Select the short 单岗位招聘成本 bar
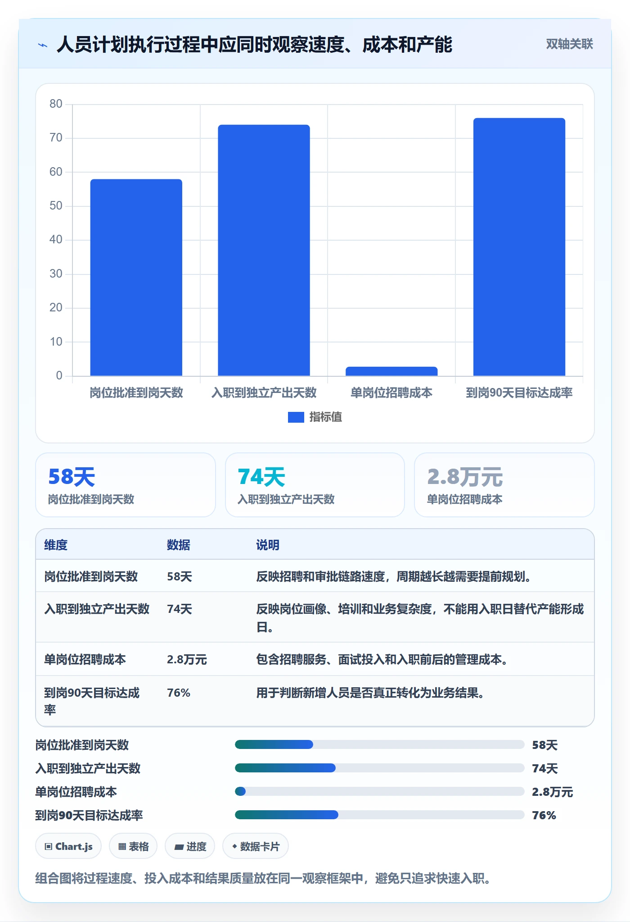This screenshot has width=630, height=922. (x=391, y=371)
